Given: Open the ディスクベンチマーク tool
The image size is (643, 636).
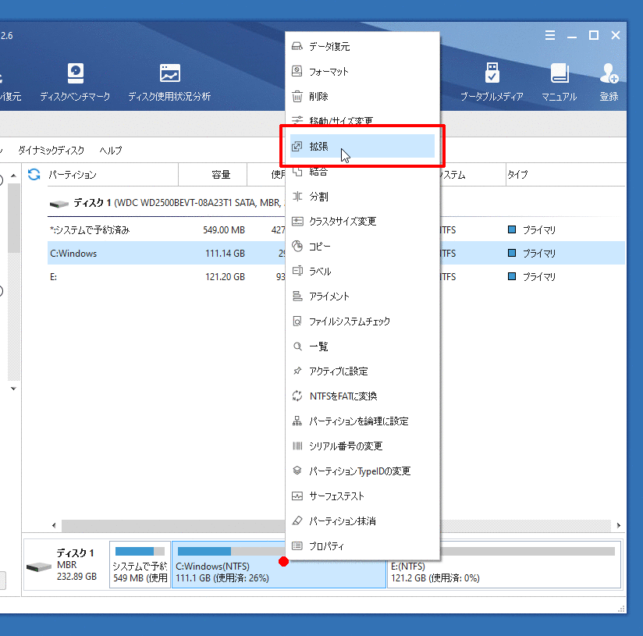Looking at the screenshot, I should 75,83.
